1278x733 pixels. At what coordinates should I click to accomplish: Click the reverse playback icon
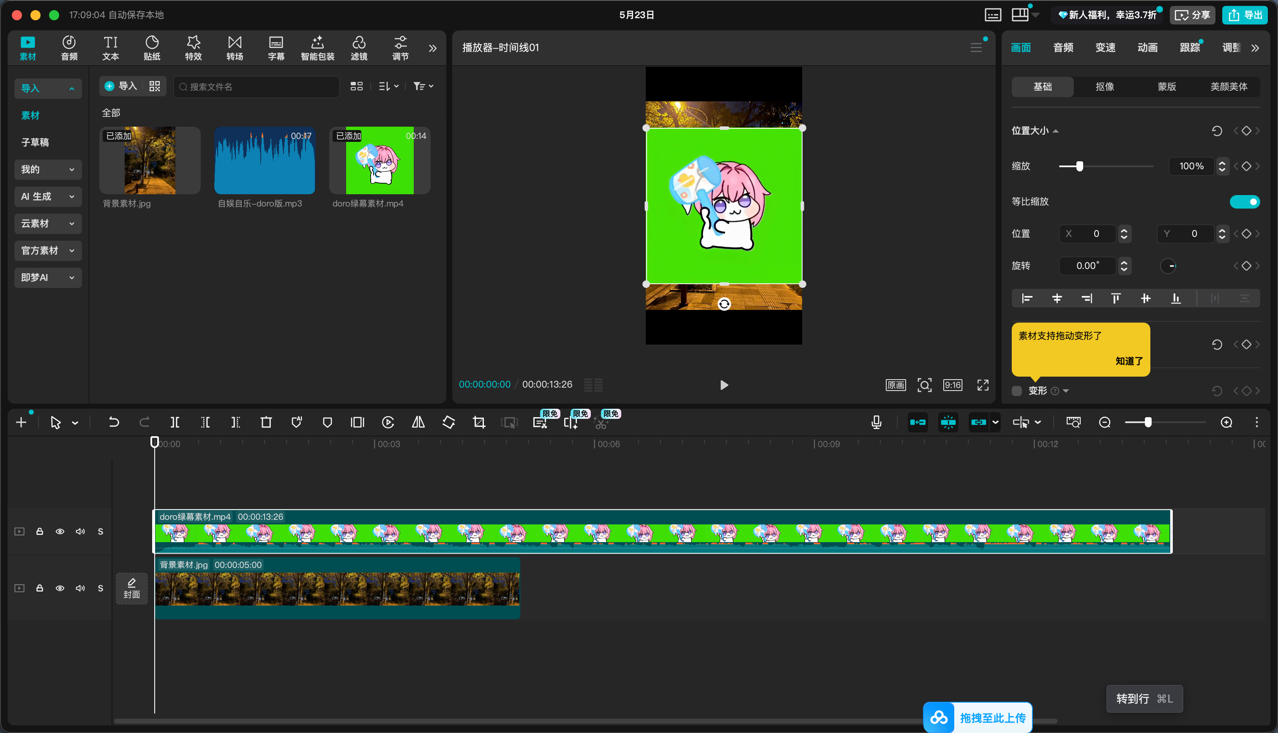click(x=388, y=422)
